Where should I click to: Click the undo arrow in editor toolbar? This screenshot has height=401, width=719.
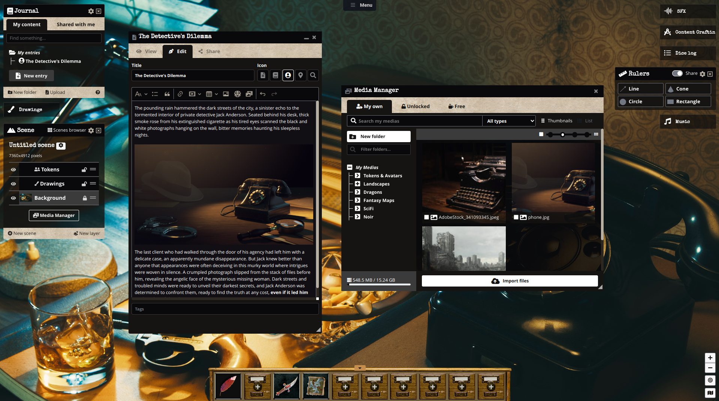click(263, 94)
